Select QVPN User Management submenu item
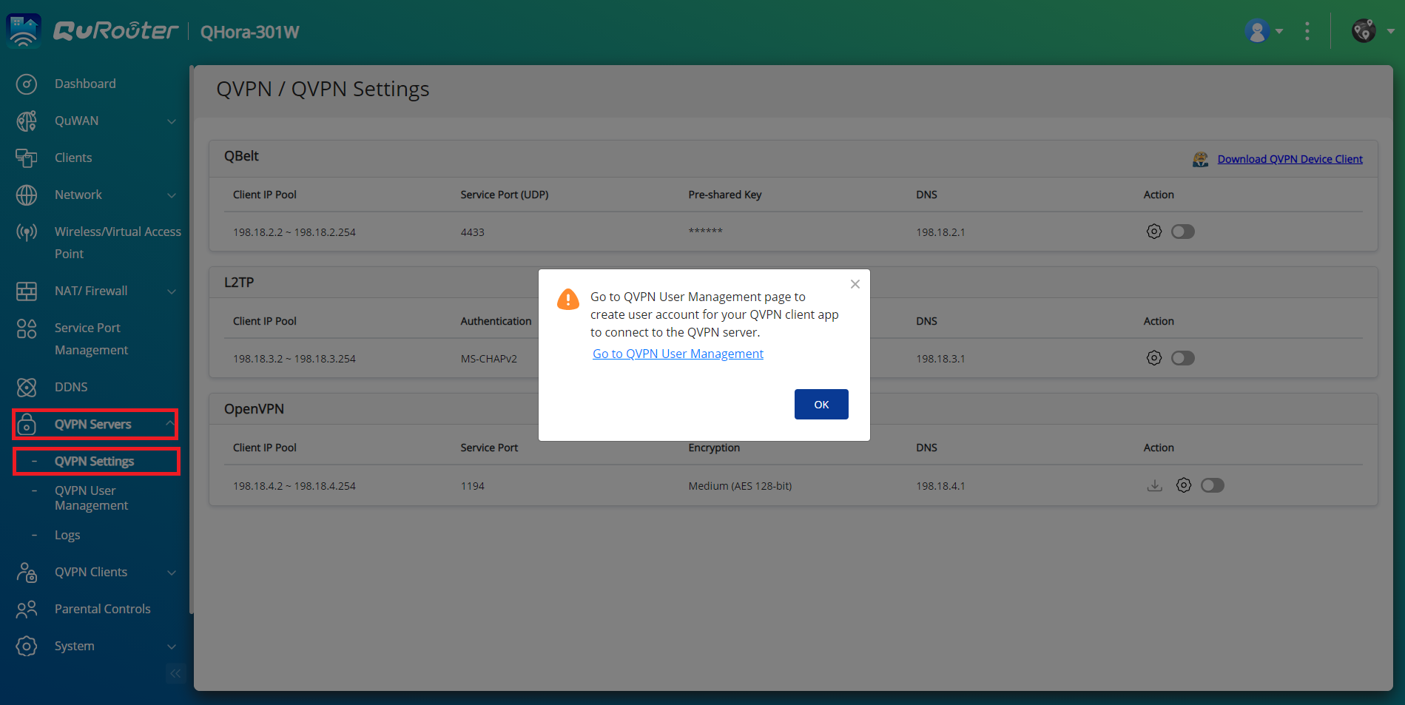This screenshot has height=705, width=1405. (x=91, y=498)
